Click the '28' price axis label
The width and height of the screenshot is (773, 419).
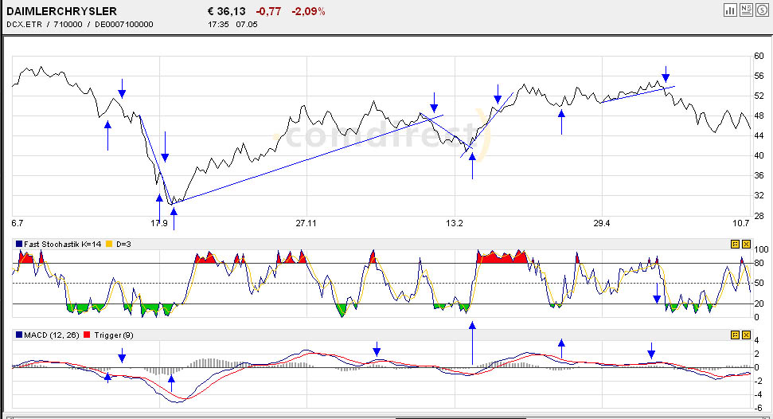[x=759, y=216]
